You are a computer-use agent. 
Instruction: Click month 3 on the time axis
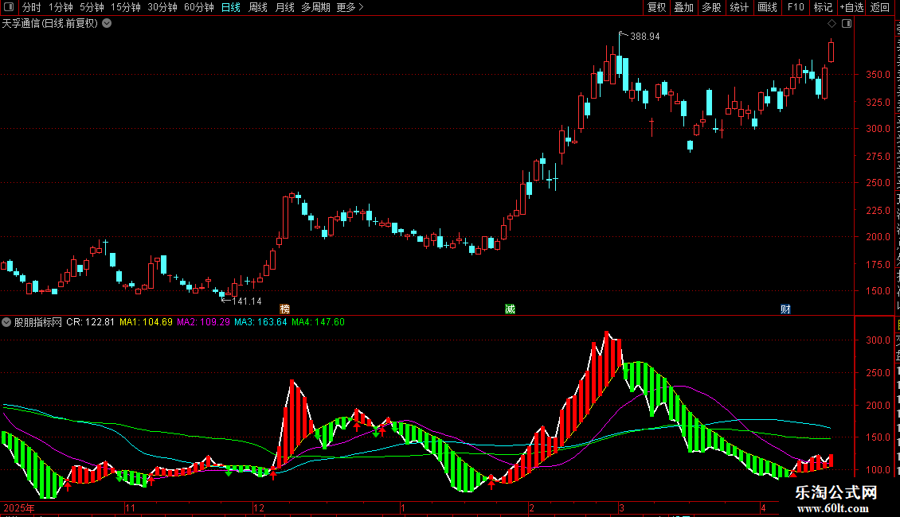621,507
